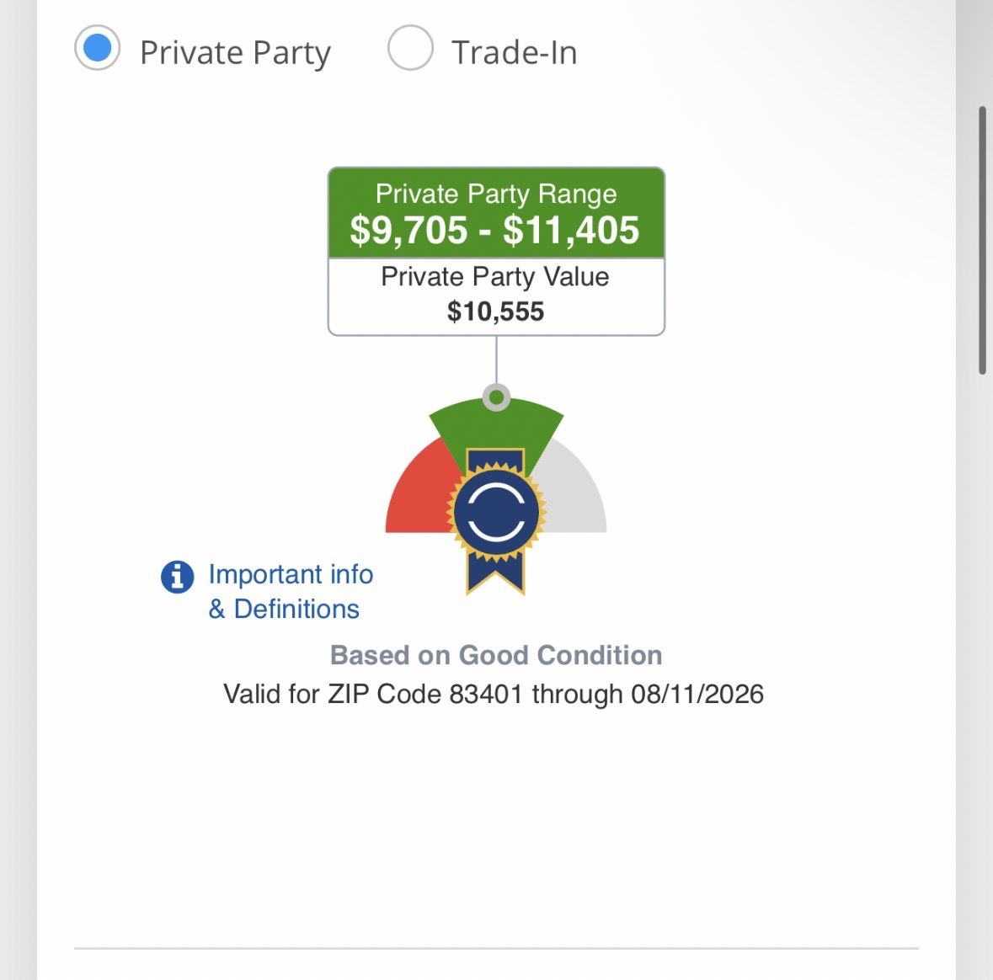Click the vertical scrollbar thumb

(x=982, y=241)
